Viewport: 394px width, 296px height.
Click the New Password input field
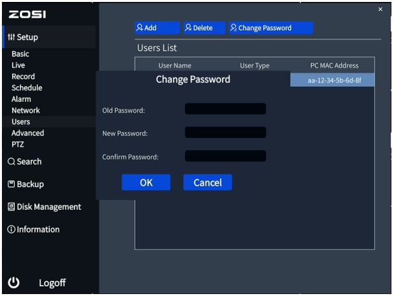(x=225, y=132)
